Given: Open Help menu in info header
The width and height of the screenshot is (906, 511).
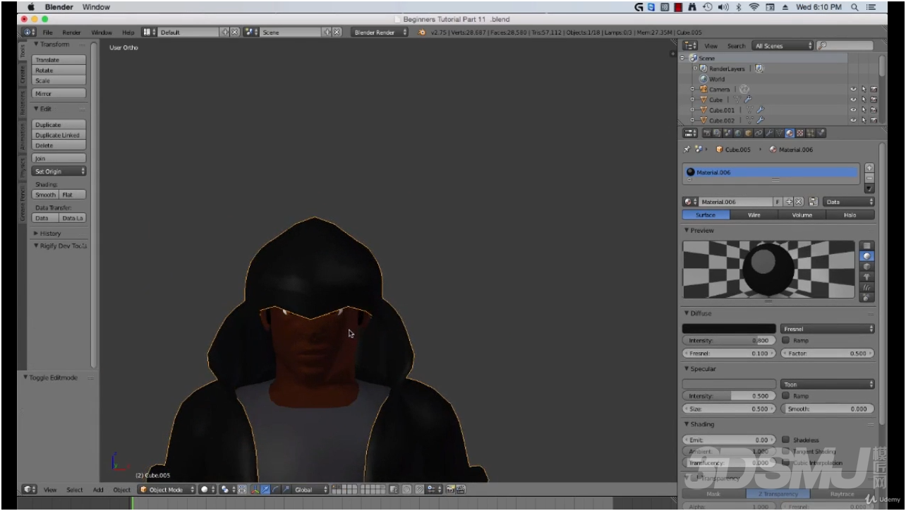Looking at the screenshot, I should click(x=128, y=32).
